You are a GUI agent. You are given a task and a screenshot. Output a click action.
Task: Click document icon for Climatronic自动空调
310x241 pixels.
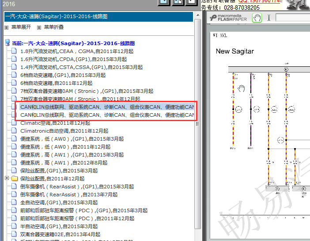pos(14,130)
